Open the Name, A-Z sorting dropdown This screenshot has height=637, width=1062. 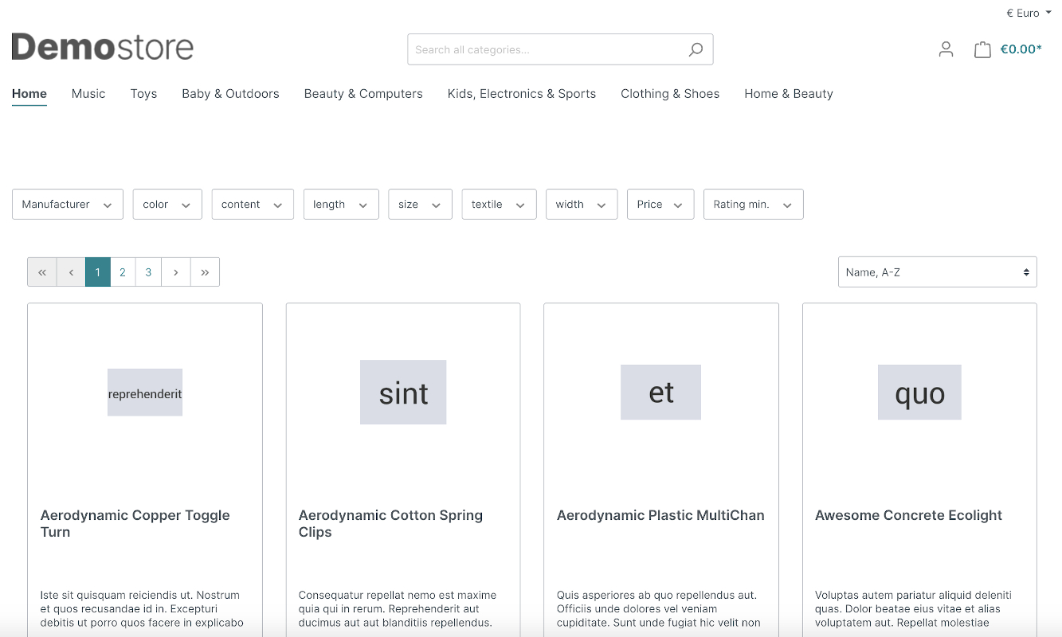click(937, 272)
